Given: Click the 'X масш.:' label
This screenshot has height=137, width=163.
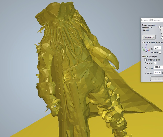Looking at the screenshot, I should coord(149,73).
